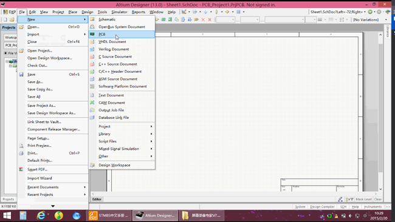Expand the Library submenu
This screenshot has width=395, height=222.
coord(122,134)
